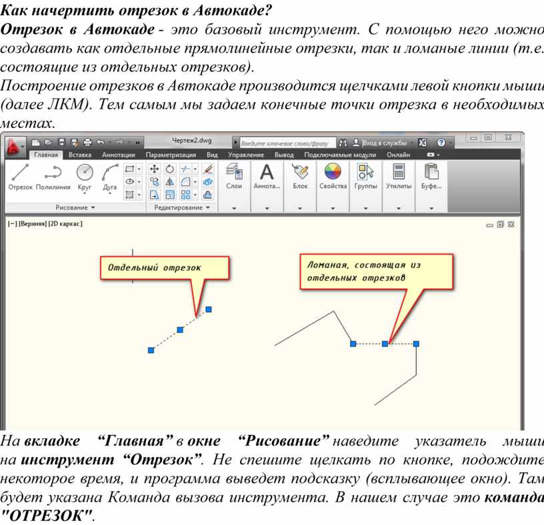Save the drawing with the Save icon
The height and width of the screenshot is (525, 544).
(x=61, y=142)
